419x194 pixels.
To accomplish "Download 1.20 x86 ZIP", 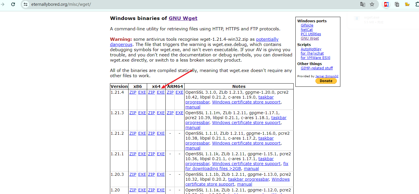I will pos(133,190).
